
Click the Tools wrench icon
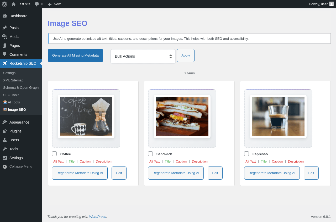[x=5, y=149]
